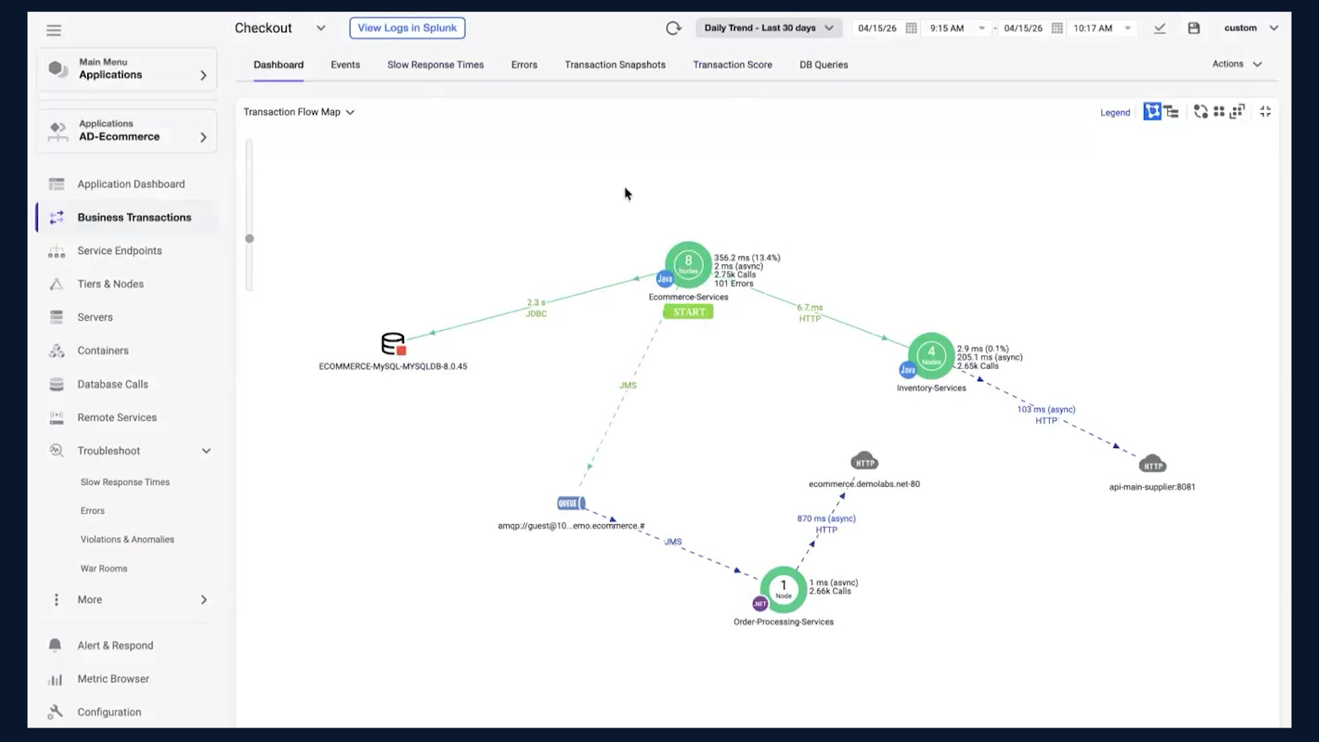Open the custom time range dropdown

(x=1251, y=28)
